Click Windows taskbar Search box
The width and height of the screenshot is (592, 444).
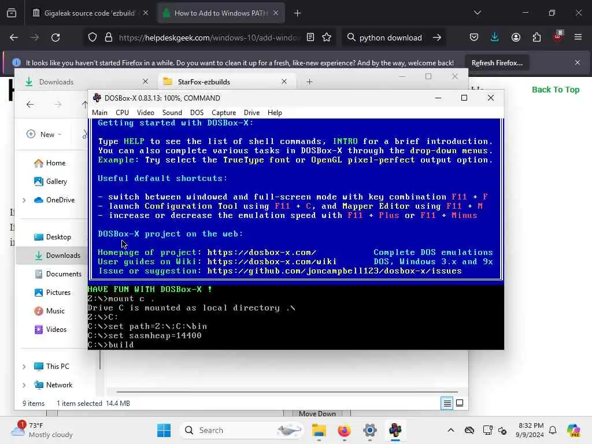pyautogui.click(x=243, y=430)
